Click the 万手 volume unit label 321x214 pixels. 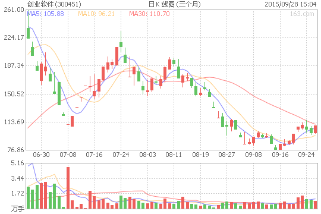(x=18, y=209)
